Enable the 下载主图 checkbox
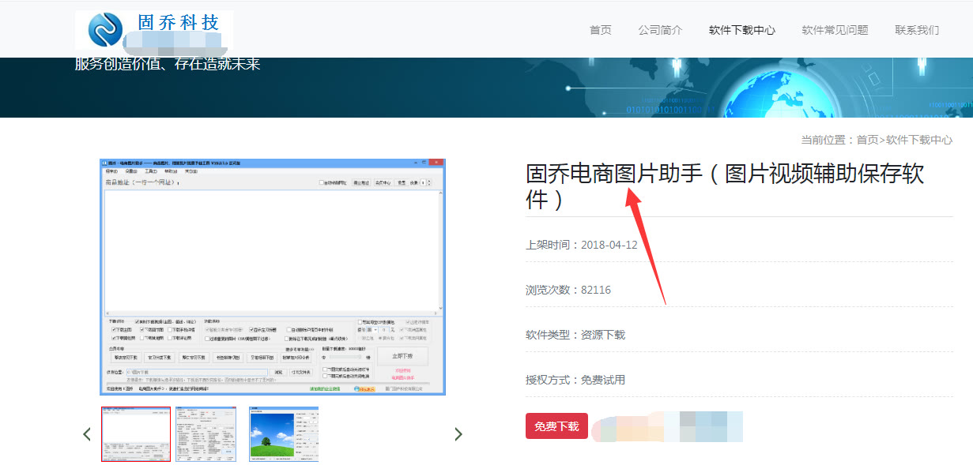This screenshot has width=973, height=465. [x=114, y=330]
